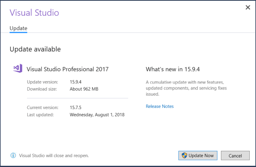Select the Update tab
The image size is (256, 167).
tap(18, 28)
